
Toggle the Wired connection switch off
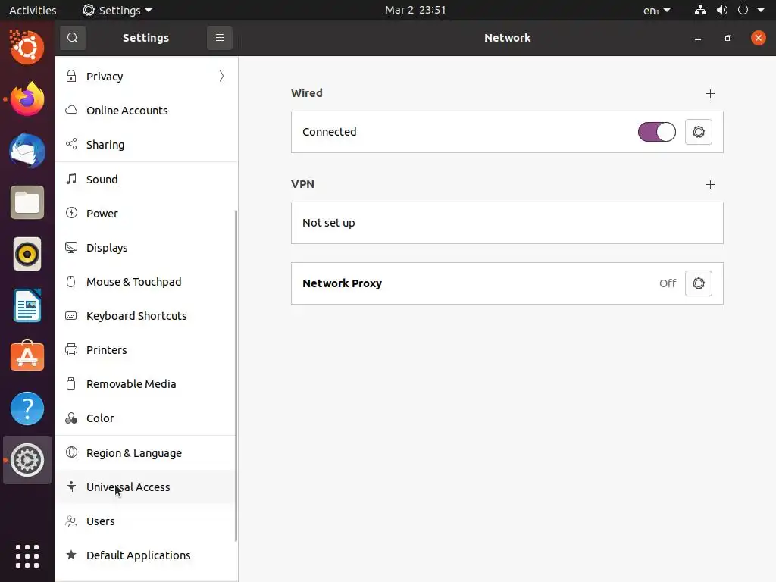click(656, 132)
